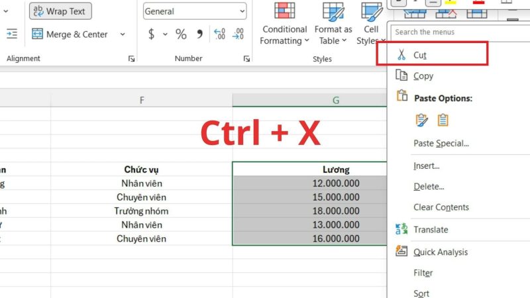Click the plain clipboard paste option icon
The height and width of the screenshot is (298, 530).
[443, 121]
